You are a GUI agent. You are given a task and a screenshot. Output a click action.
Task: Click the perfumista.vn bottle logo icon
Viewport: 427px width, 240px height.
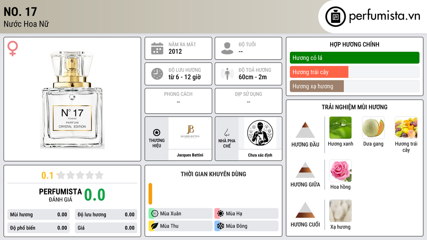coord(336,17)
